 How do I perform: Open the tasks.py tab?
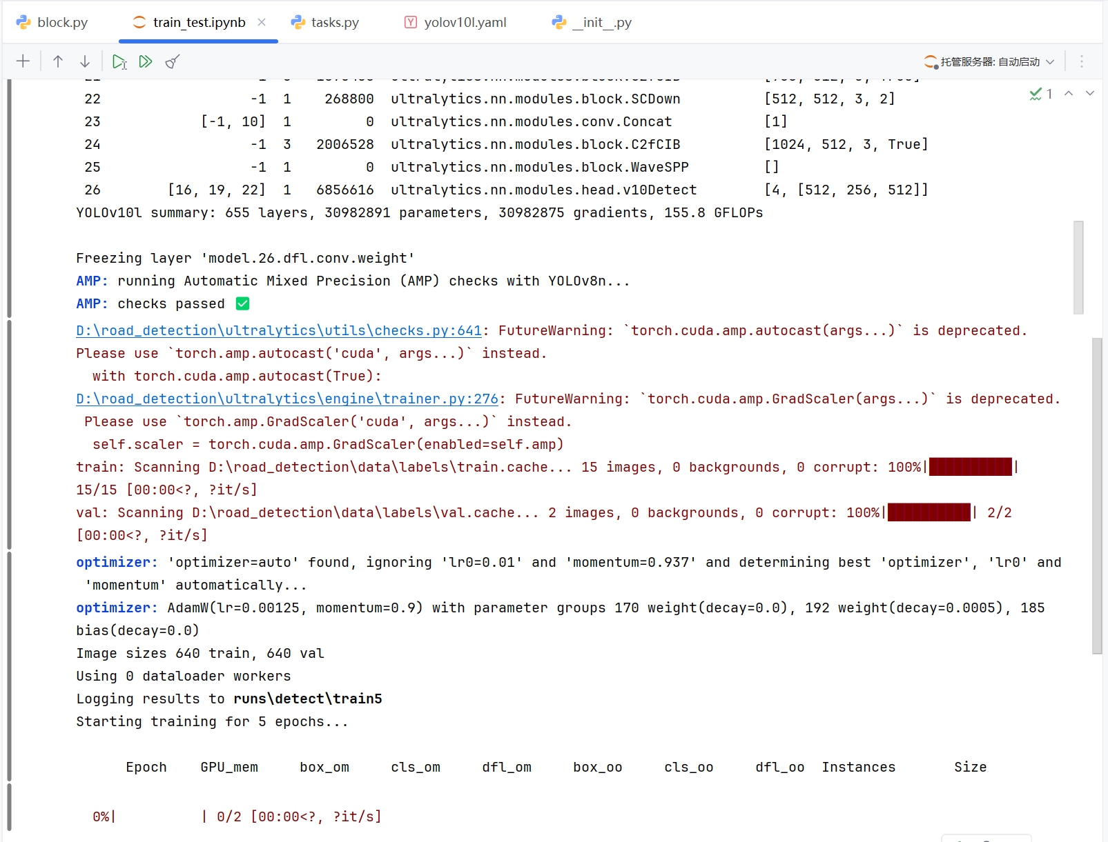(325, 22)
